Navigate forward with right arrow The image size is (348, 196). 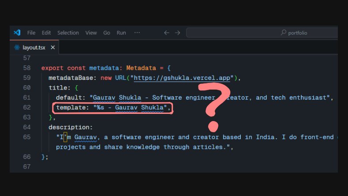(177, 33)
